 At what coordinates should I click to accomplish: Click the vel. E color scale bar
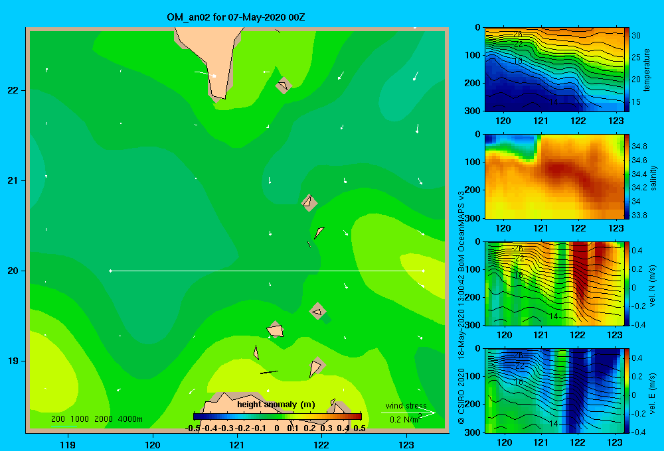click(x=627, y=391)
